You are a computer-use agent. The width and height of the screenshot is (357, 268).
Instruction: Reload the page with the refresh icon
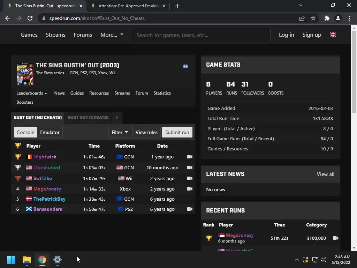click(30, 18)
